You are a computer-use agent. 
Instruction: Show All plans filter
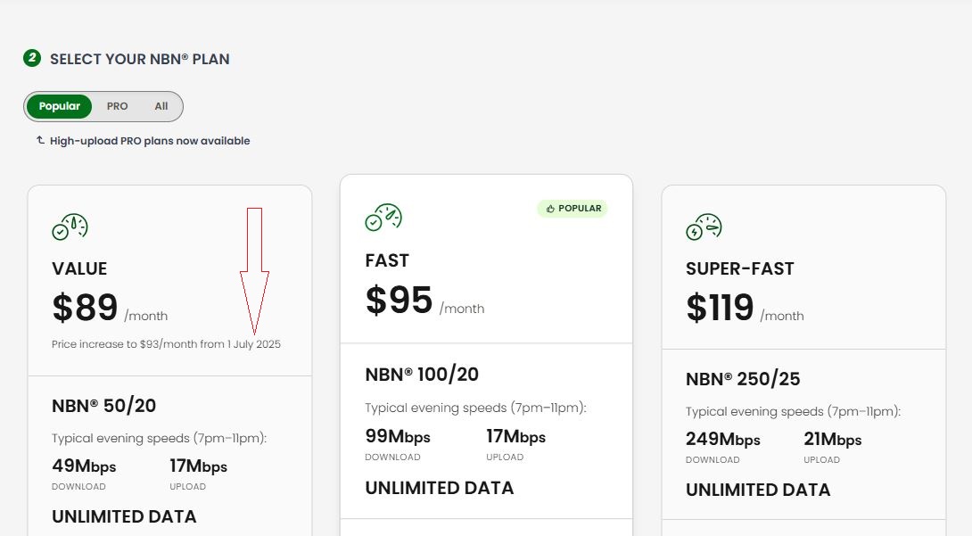click(161, 107)
